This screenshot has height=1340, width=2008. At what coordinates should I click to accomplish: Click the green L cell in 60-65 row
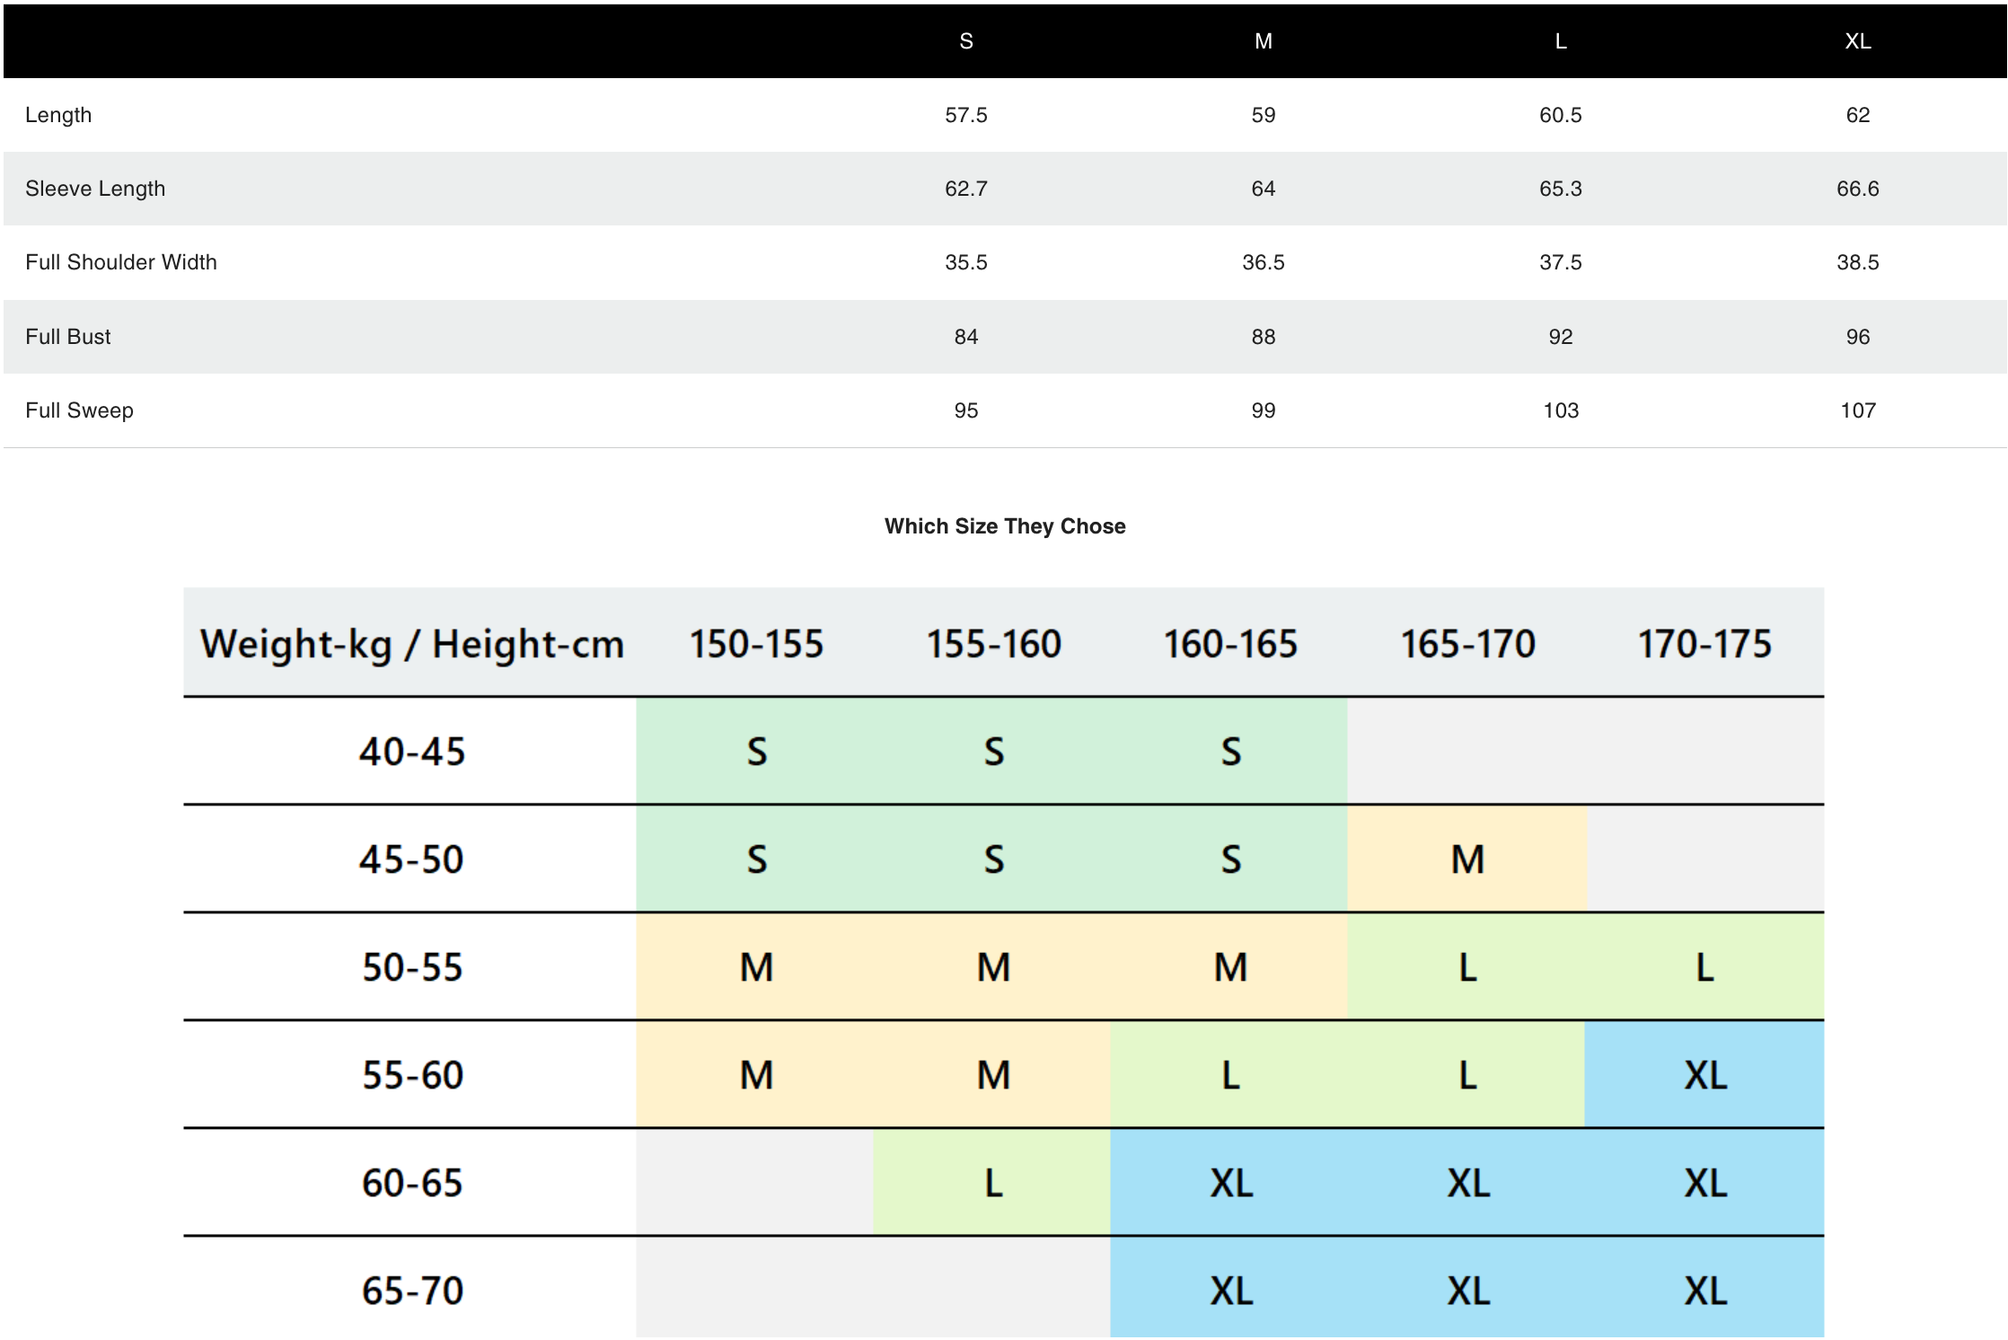992,1183
